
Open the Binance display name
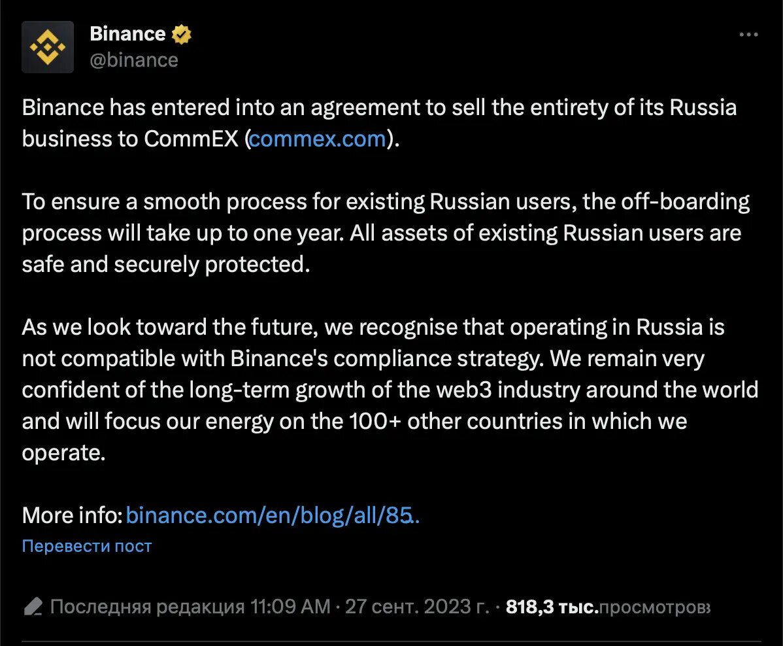click(127, 34)
